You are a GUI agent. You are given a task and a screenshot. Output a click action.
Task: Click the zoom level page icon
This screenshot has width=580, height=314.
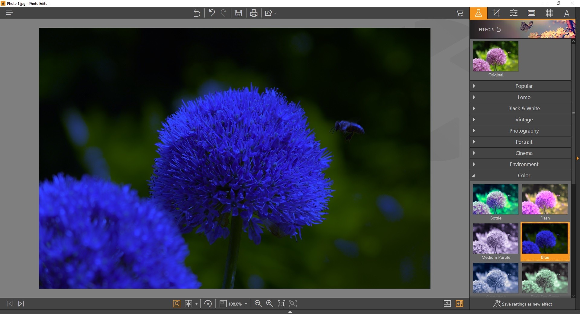tap(223, 304)
